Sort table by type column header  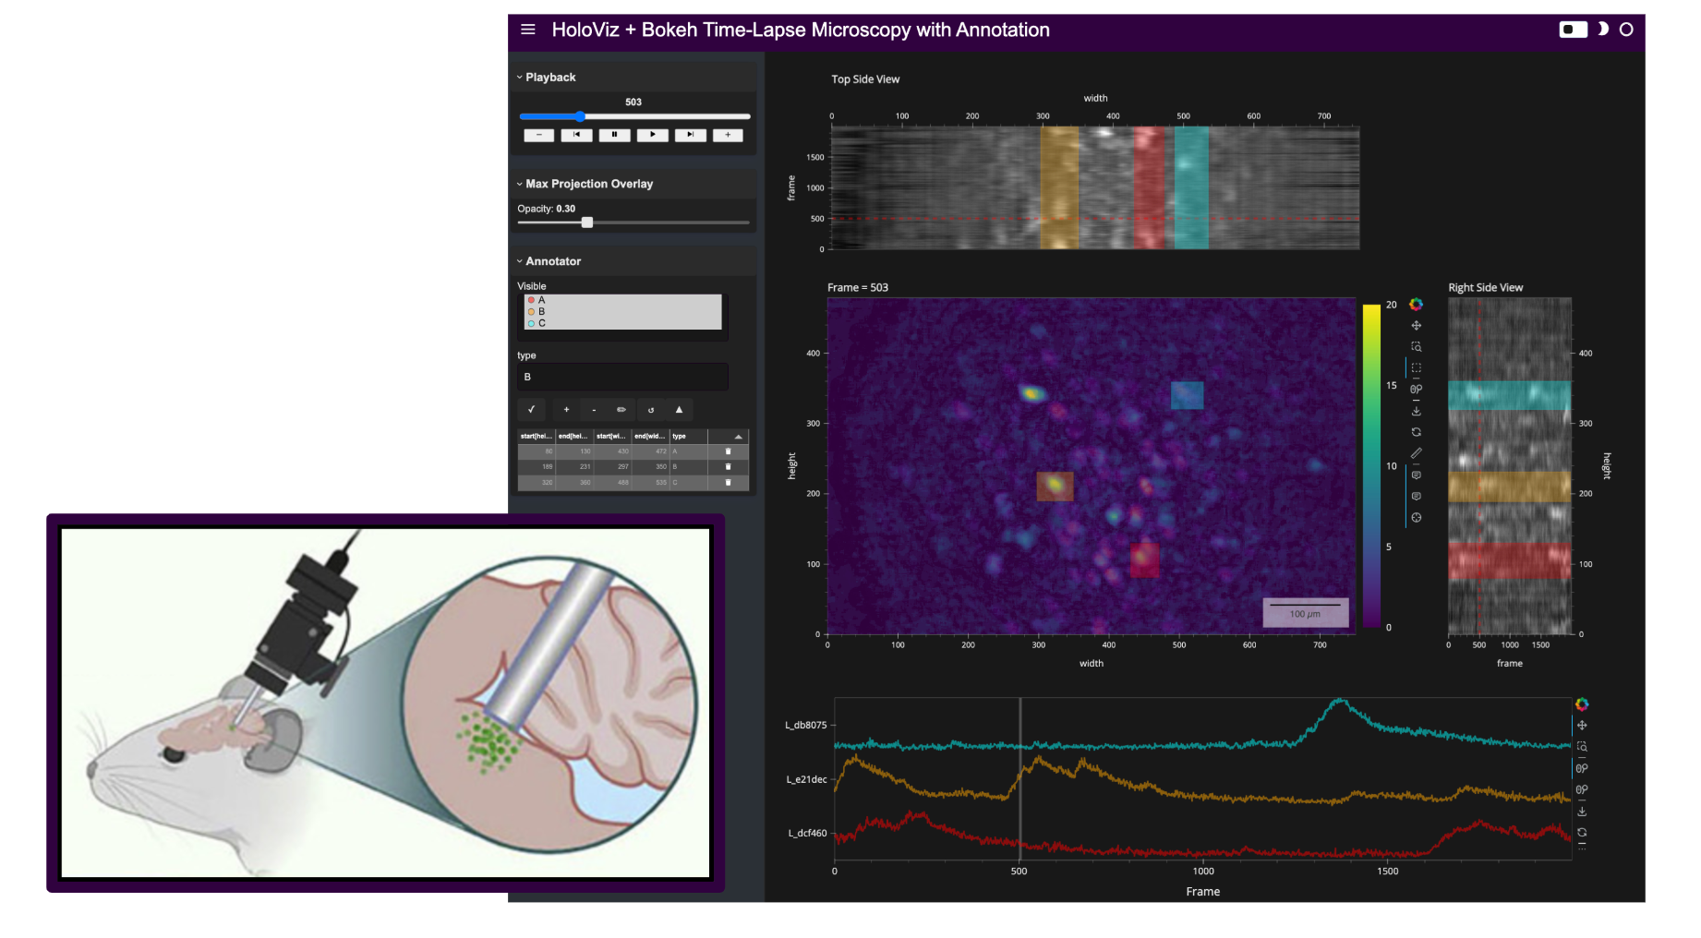click(x=688, y=436)
